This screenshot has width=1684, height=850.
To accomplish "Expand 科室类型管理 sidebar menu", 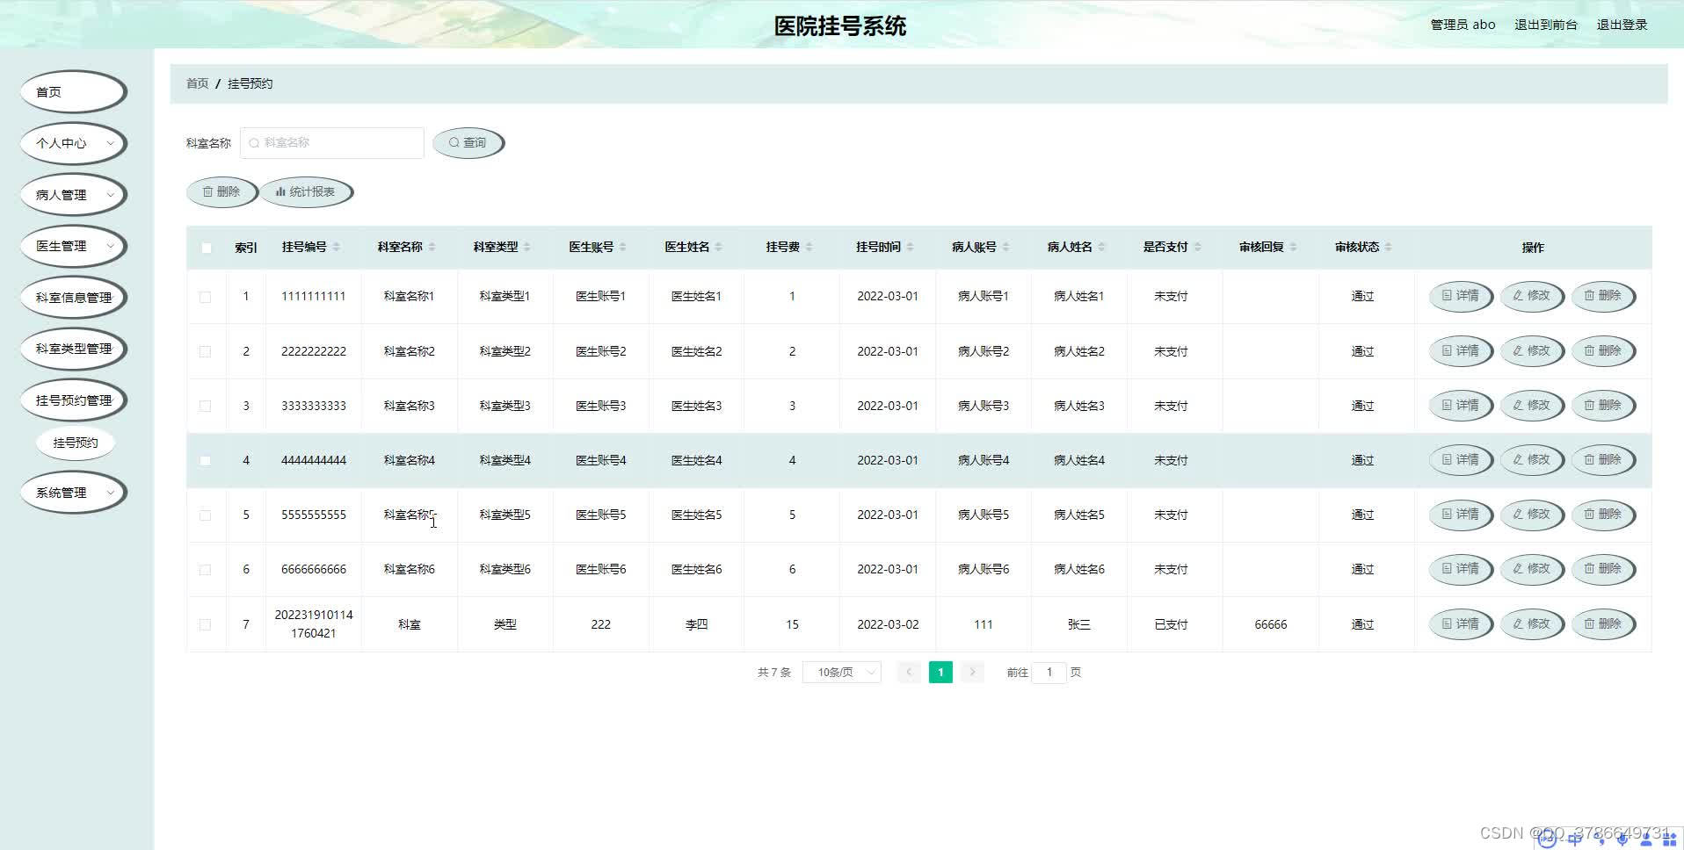I will point(74,349).
